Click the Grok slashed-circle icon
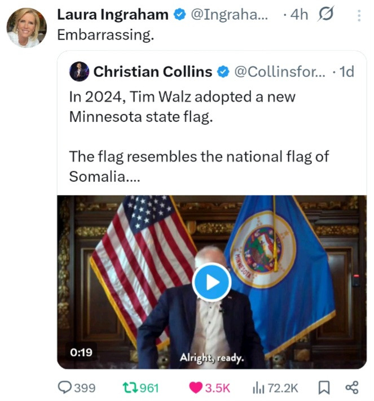Viewport: 374px width, 401px height. (x=325, y=15)
